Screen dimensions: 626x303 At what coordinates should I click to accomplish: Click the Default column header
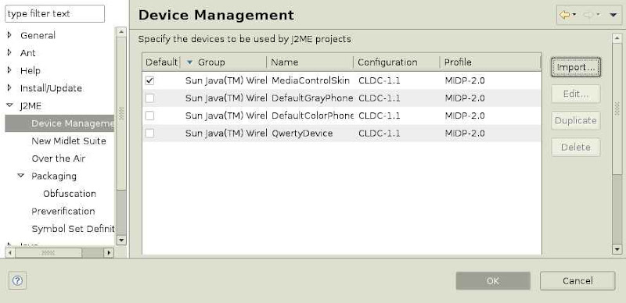(161, 62)
